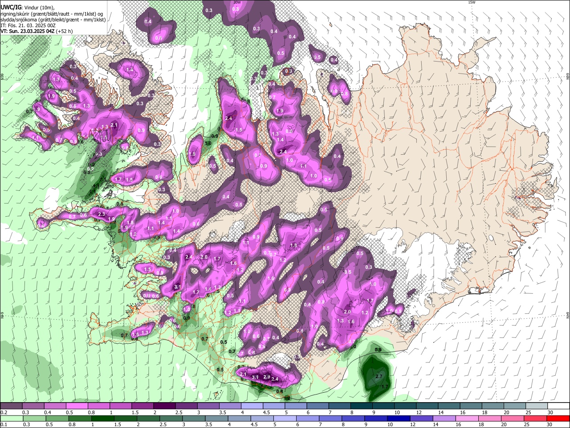570x428 pixels.
Task: Click the 'rigning/skúrir (grænt/blátt/rautt - mm/1klst) og' line
Action: pyautogui.click(x=52, y=14)
